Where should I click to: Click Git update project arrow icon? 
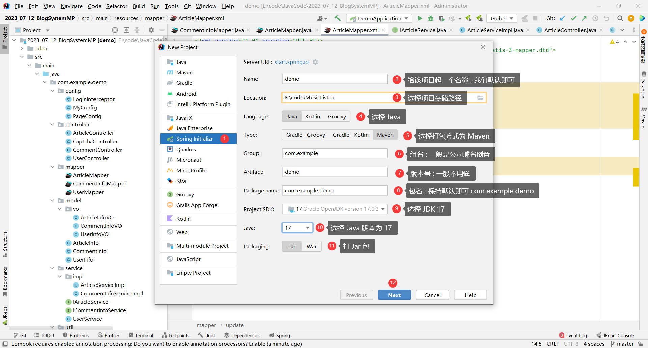(x=562, y=18)
